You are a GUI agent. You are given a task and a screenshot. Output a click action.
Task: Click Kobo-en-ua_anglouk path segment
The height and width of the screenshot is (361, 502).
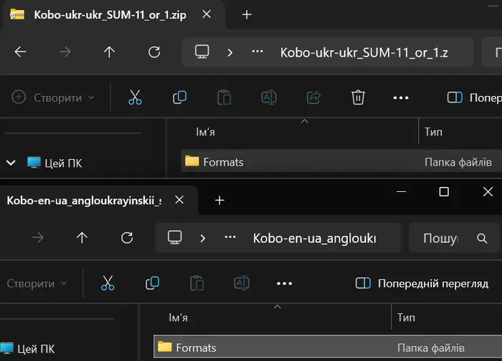(315, 239)
